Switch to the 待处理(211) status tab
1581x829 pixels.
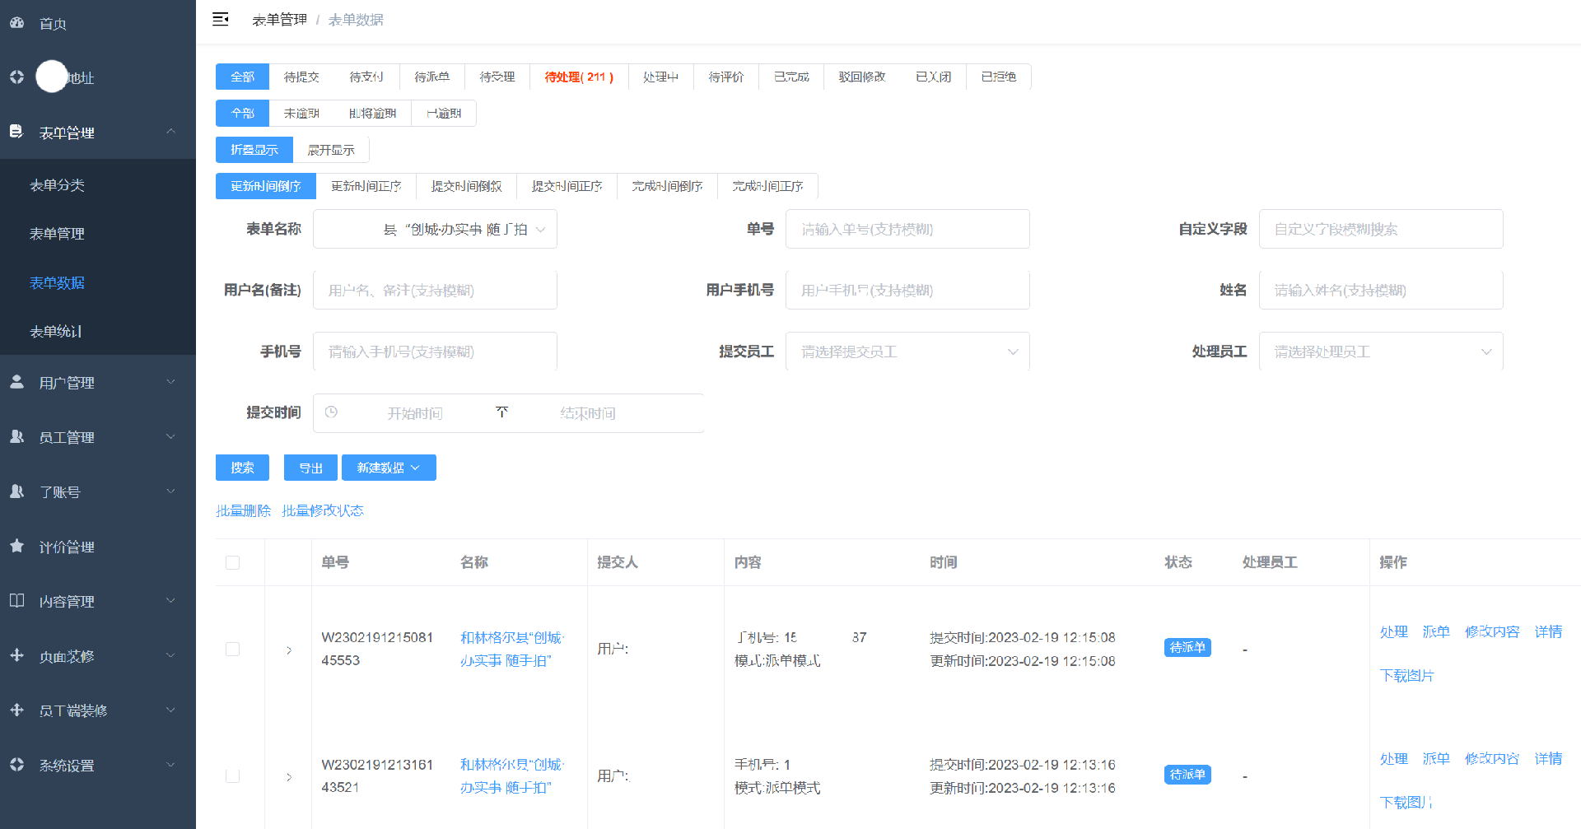point(579,77)
